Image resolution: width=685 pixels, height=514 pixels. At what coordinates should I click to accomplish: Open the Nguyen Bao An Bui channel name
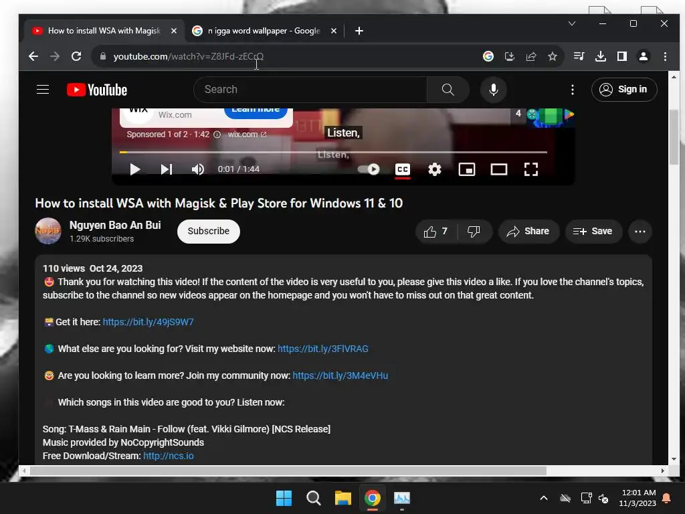115,225
